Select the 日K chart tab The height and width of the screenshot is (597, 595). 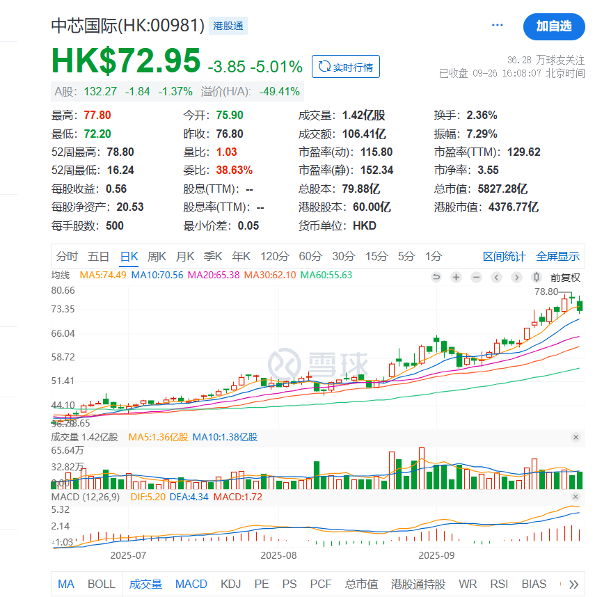129,257
